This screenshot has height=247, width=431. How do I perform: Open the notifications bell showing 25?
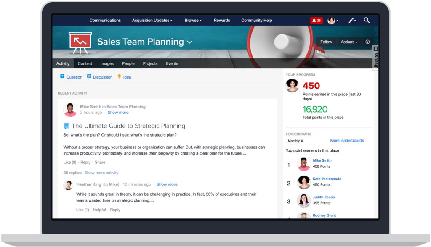pyautogui.click(x=316, y=20)
